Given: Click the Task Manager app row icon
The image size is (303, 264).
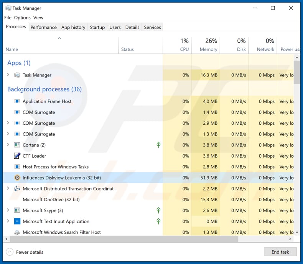Looking at the screenshot, I should coord(17,75).
